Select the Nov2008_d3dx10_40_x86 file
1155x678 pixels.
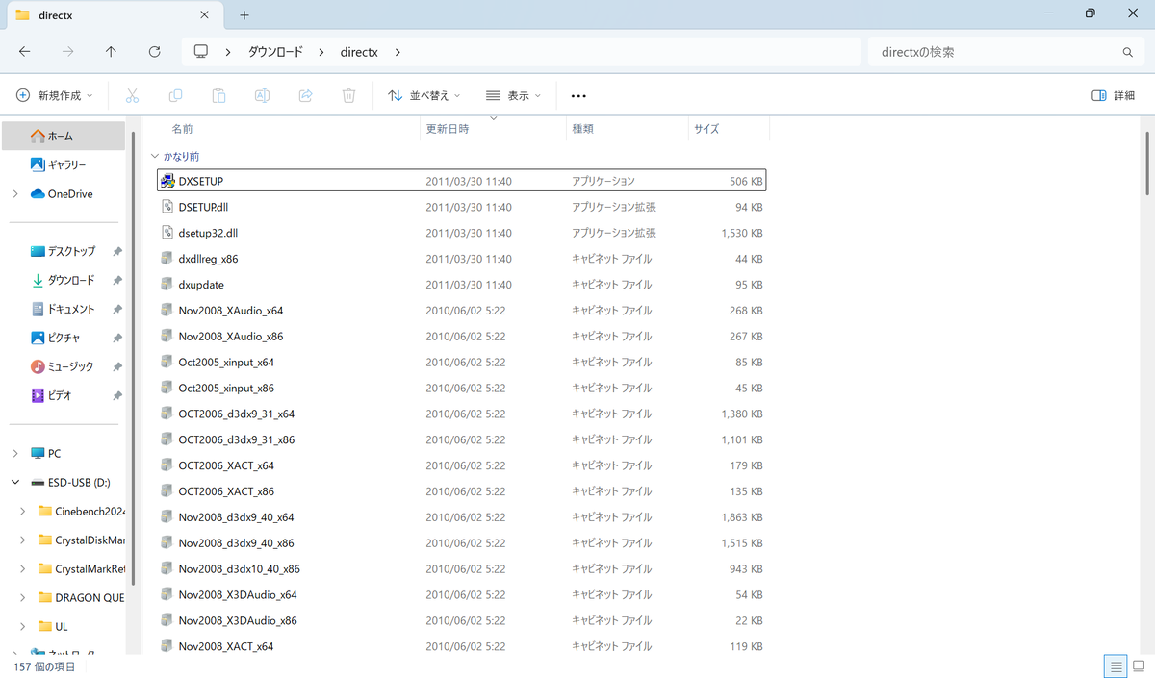tap(462, 569)
